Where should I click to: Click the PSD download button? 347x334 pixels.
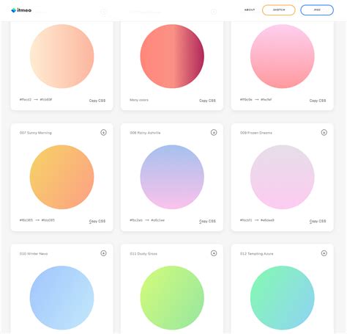coord(317,10)
